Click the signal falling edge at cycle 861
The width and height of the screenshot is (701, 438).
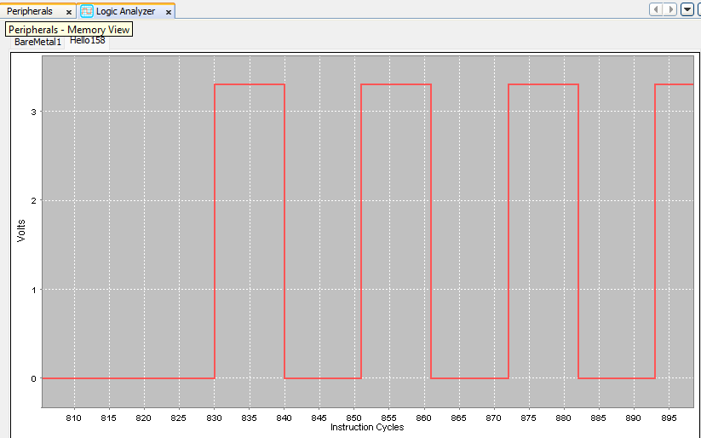432,230
